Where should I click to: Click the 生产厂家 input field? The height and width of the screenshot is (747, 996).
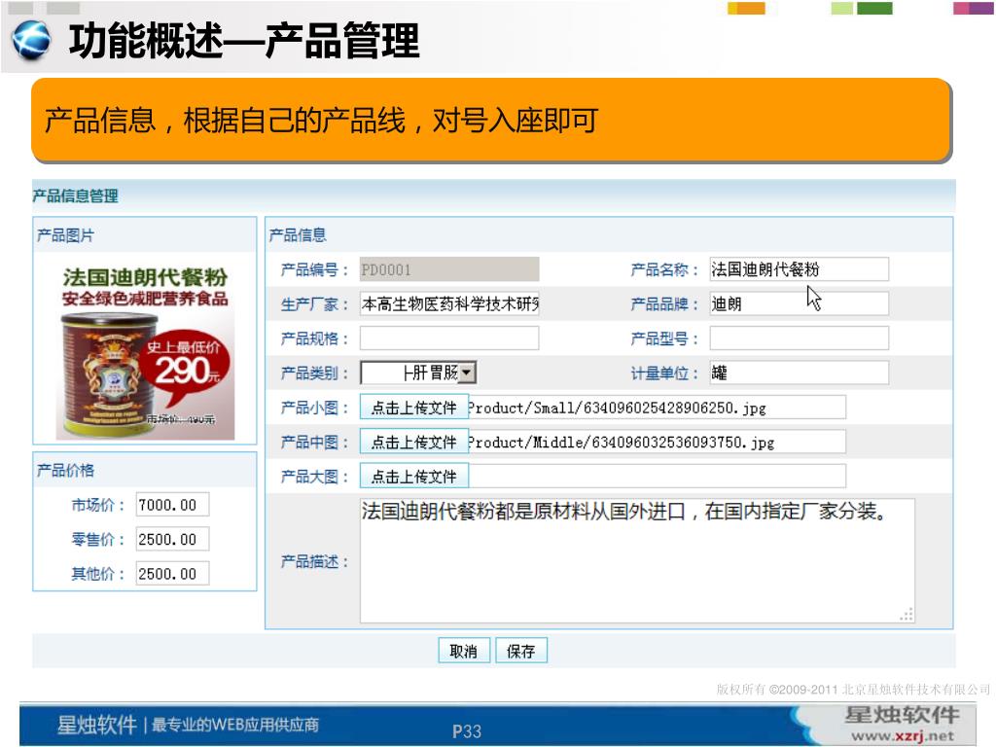pos(449,303)
